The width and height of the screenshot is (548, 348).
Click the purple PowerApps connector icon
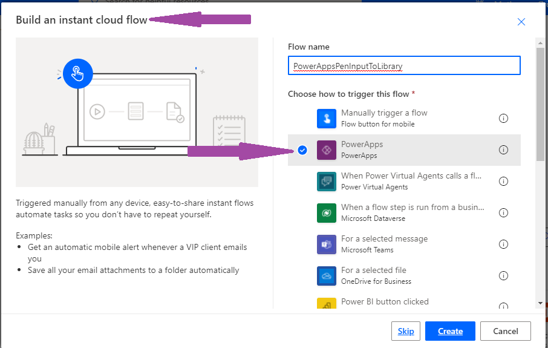coord(327,150)
